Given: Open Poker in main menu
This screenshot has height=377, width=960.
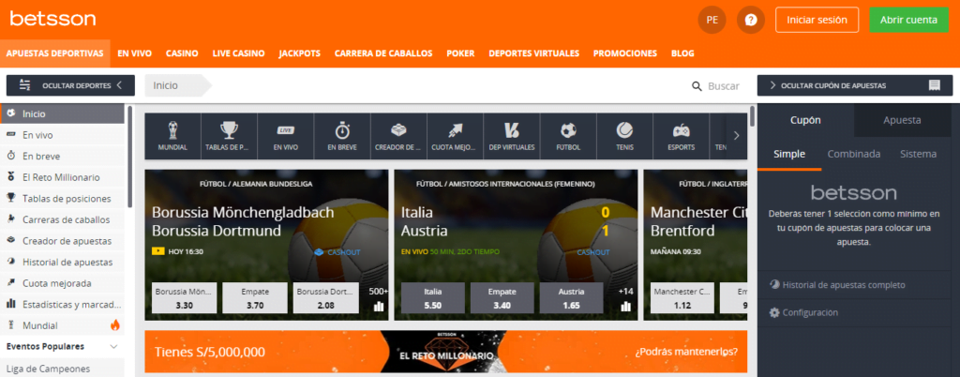Looking at the screenshot, I should (460, 53).
